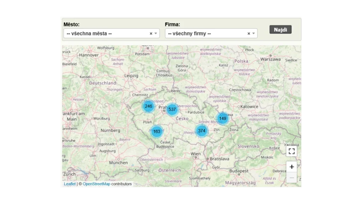
Task: Click the Deutschland country label
Action: (x=103, y=83)
